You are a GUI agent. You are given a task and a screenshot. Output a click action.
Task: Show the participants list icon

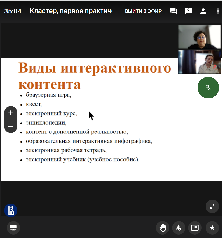tap(203, 11)
